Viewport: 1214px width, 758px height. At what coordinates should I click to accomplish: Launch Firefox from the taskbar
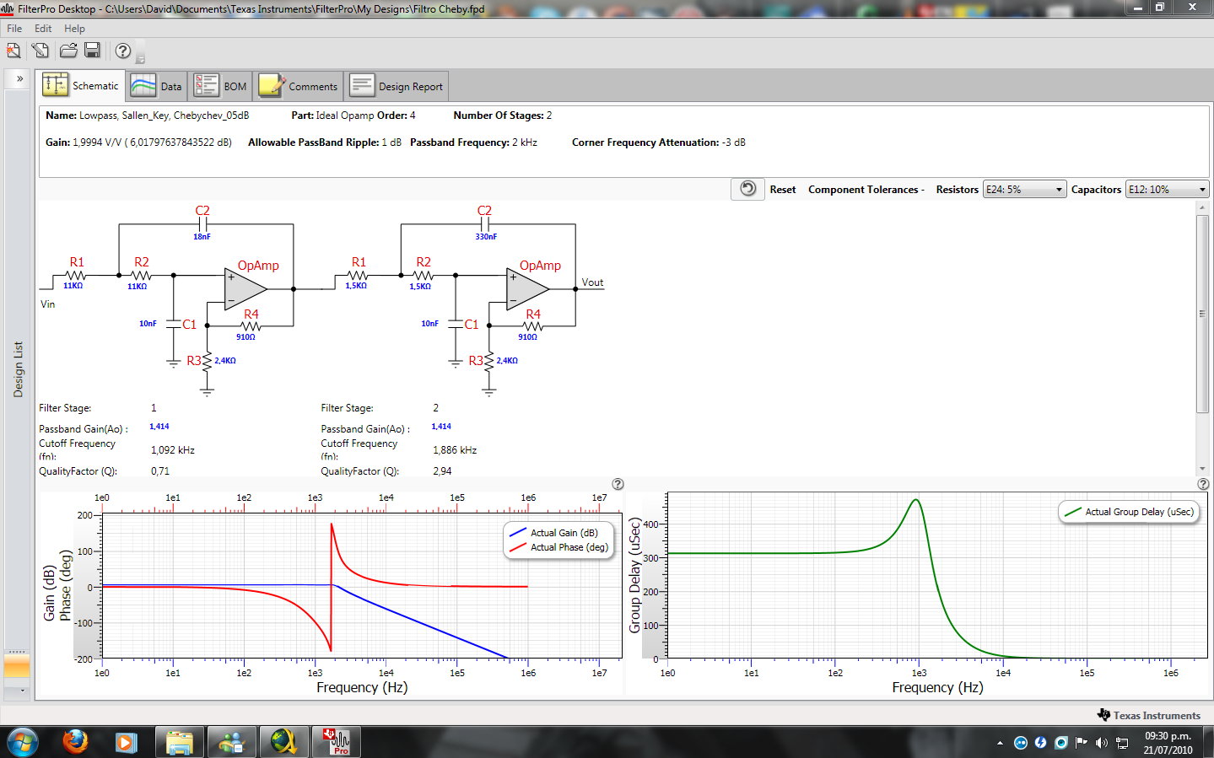(74, 741)
